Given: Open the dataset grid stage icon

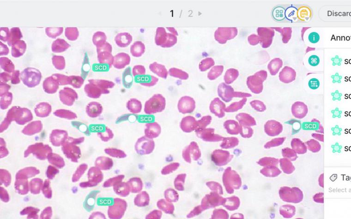Looking at the screenshot, I should coord(279,13).
